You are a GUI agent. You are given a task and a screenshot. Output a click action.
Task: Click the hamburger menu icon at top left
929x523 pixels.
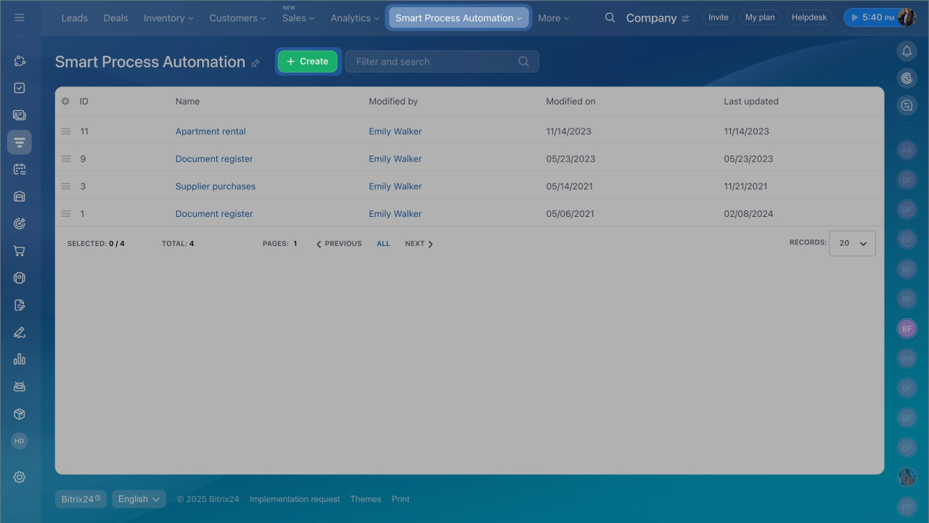pos(20,17)
